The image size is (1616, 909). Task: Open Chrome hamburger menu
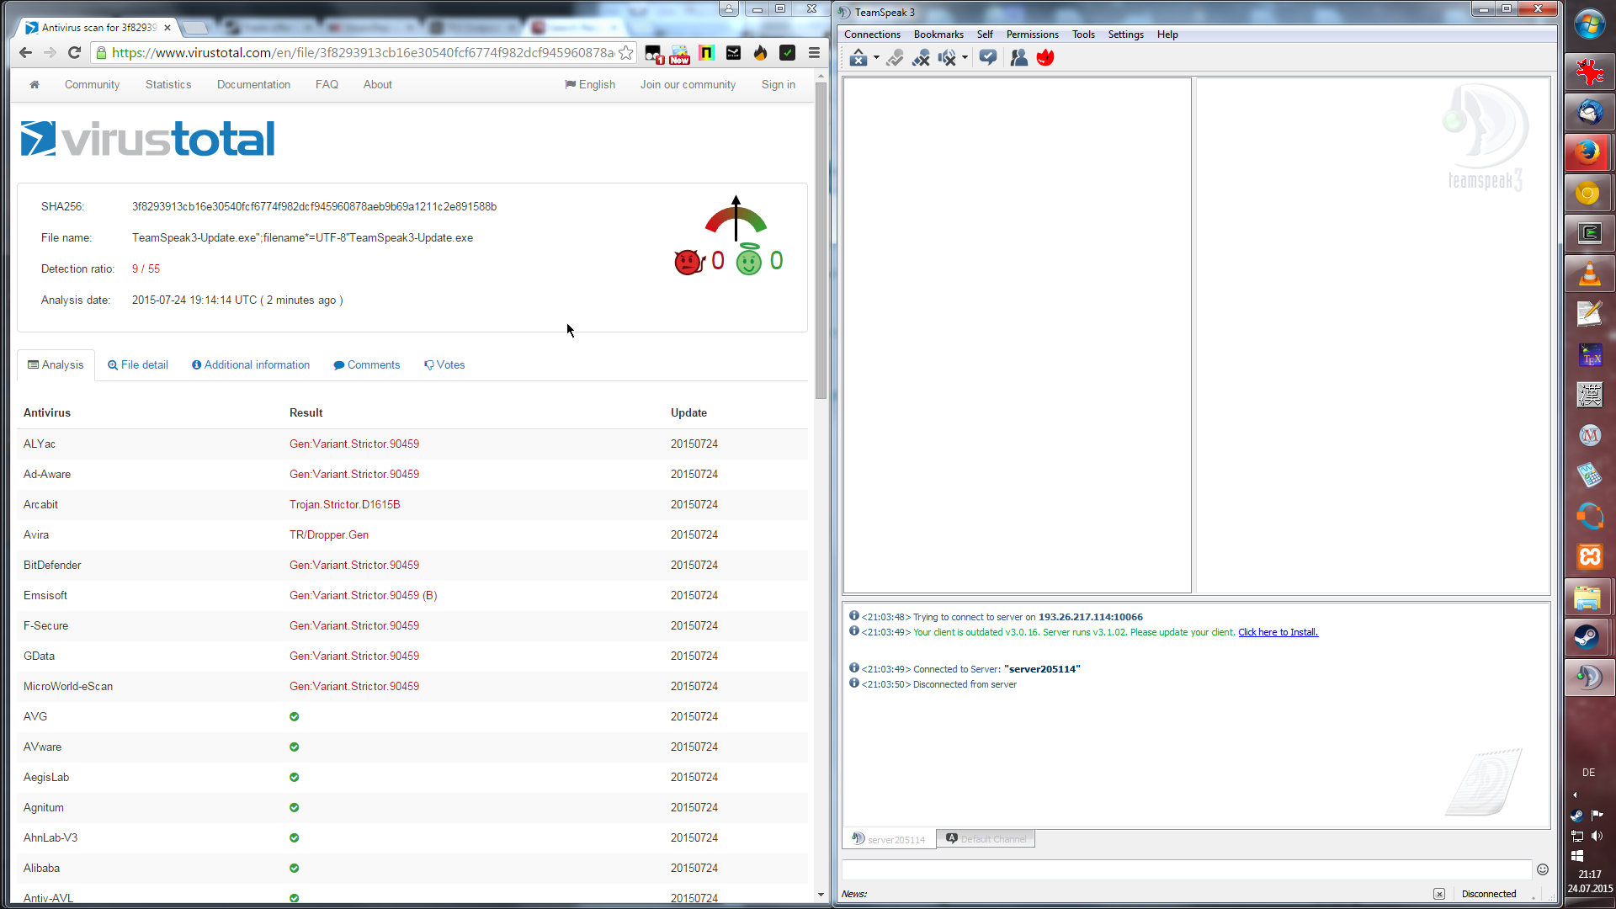[x=814, y=53]
